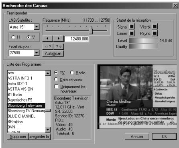Click the FSync status indicator
Screen dimensions: 179x148
155,33
